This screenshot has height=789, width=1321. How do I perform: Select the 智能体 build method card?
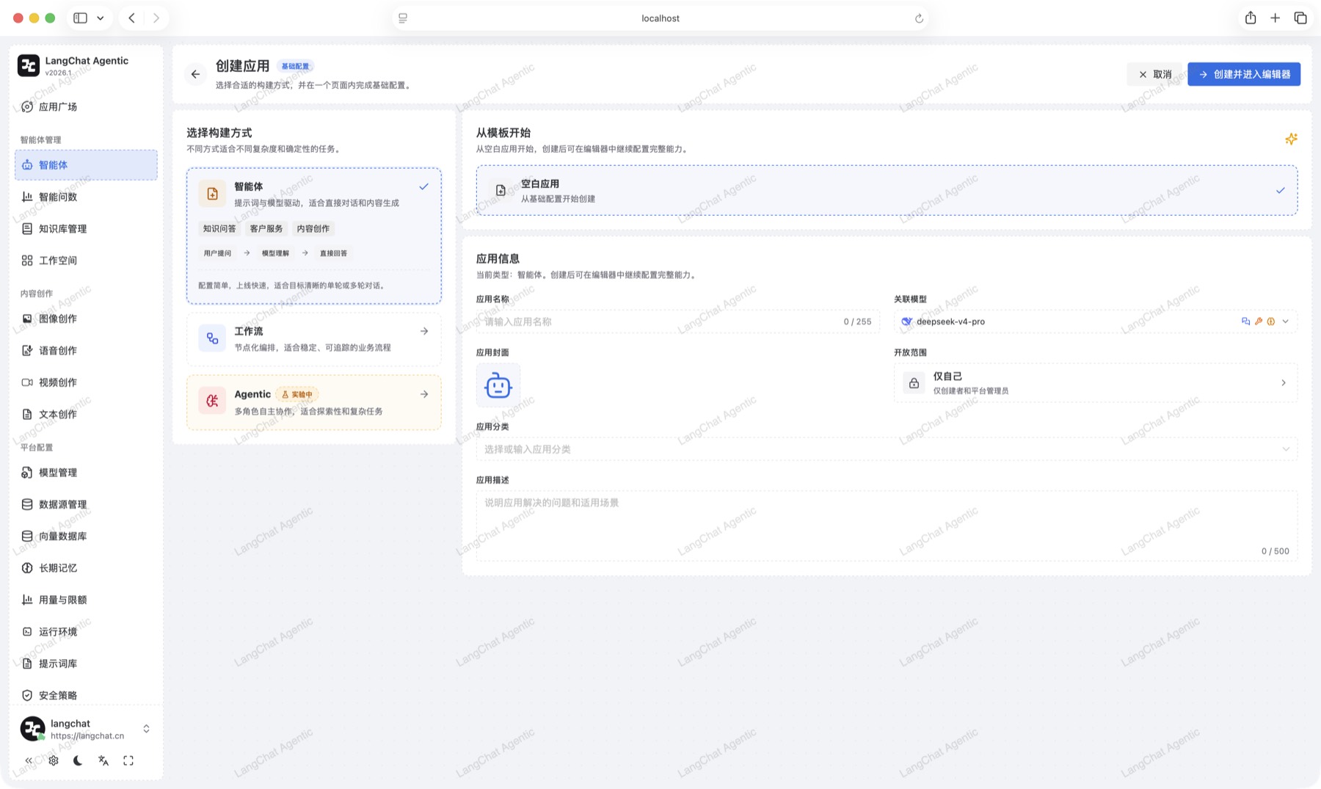pos(314,236)
